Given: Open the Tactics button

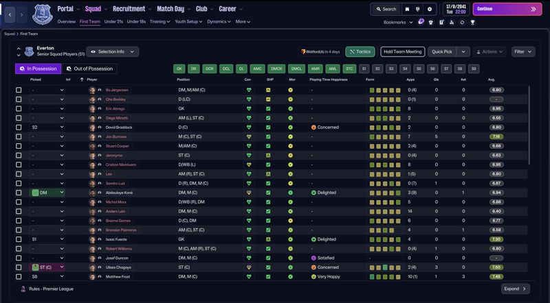Looking at the screenshot, I should coord(360,51).
